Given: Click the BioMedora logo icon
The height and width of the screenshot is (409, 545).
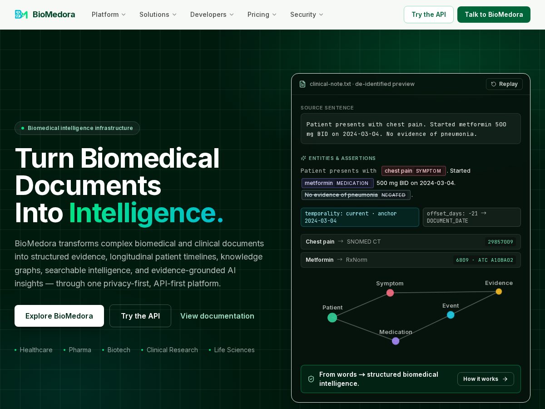Looking at the screenshot, I should pos(21,15).
